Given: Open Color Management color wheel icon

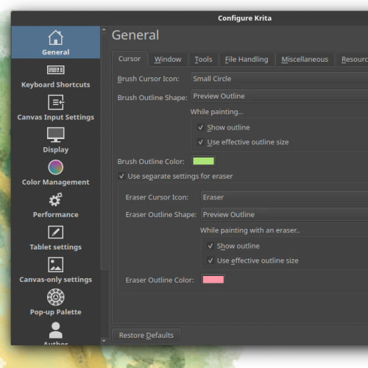Looking at the screenshot, I should click(56, 167).
